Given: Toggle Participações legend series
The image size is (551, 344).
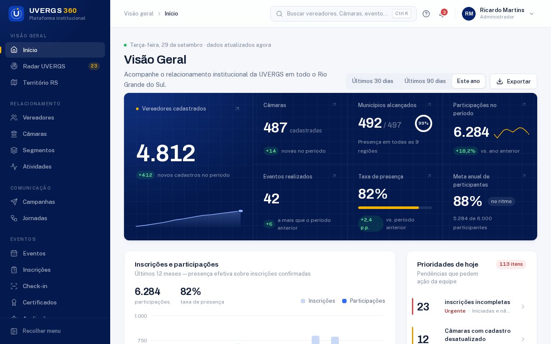Looking at the screenshot, I should tap(364, 301).
